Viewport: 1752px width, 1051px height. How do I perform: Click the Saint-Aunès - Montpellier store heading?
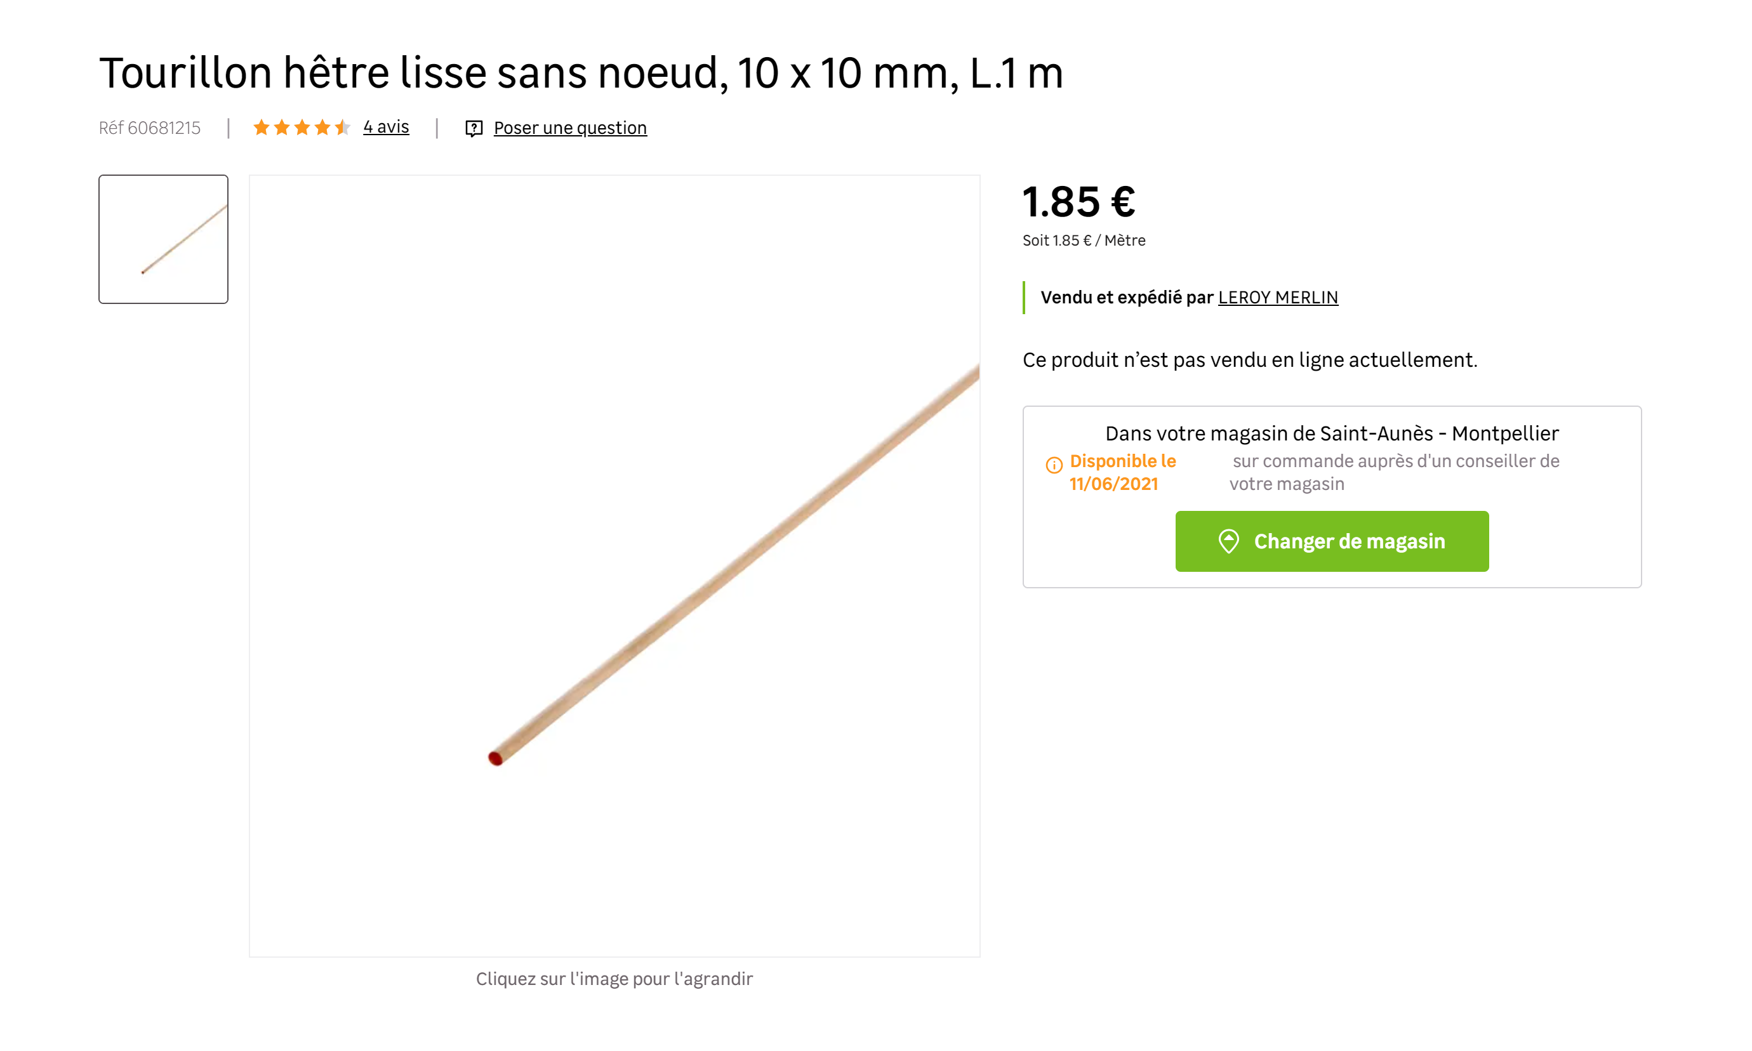(x=1331, y=433)
